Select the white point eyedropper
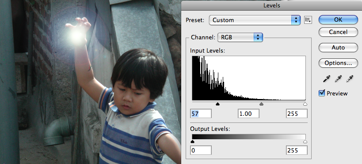This screenshot has height=164, width=362. click(350, 79)
